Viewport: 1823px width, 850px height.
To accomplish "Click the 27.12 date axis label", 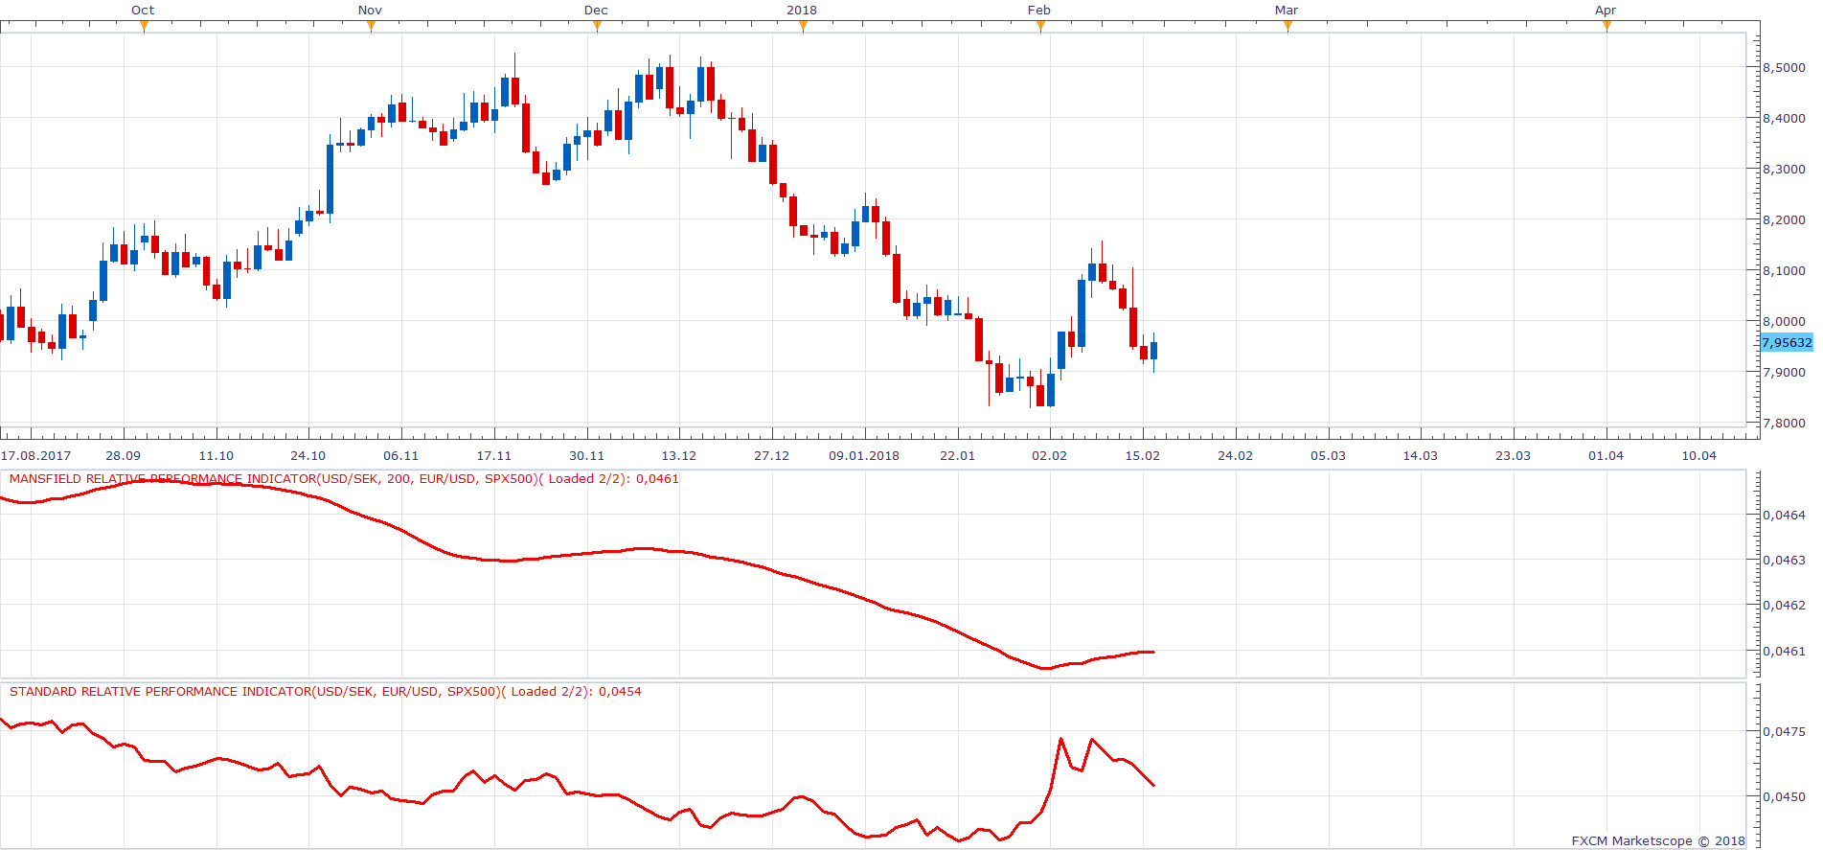I will pos(772,455).
